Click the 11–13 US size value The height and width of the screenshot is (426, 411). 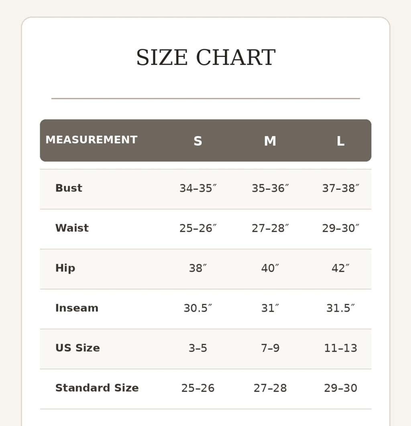(341, 348)
